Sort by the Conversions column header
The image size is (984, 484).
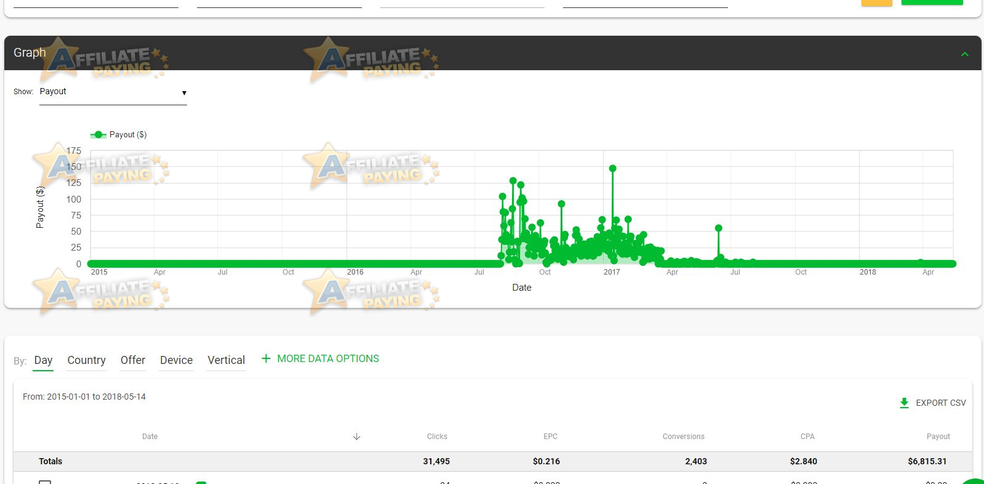(684, 437)
